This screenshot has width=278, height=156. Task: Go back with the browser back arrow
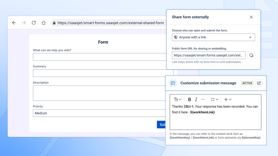14,23
